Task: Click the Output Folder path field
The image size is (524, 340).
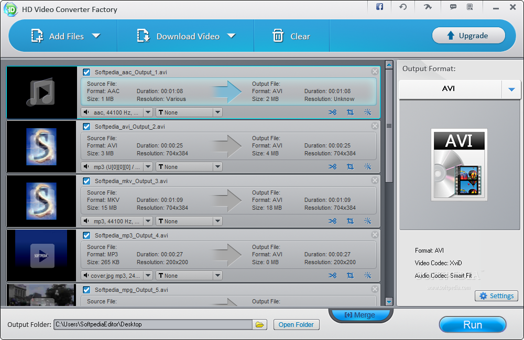Action: pos(153,324)
